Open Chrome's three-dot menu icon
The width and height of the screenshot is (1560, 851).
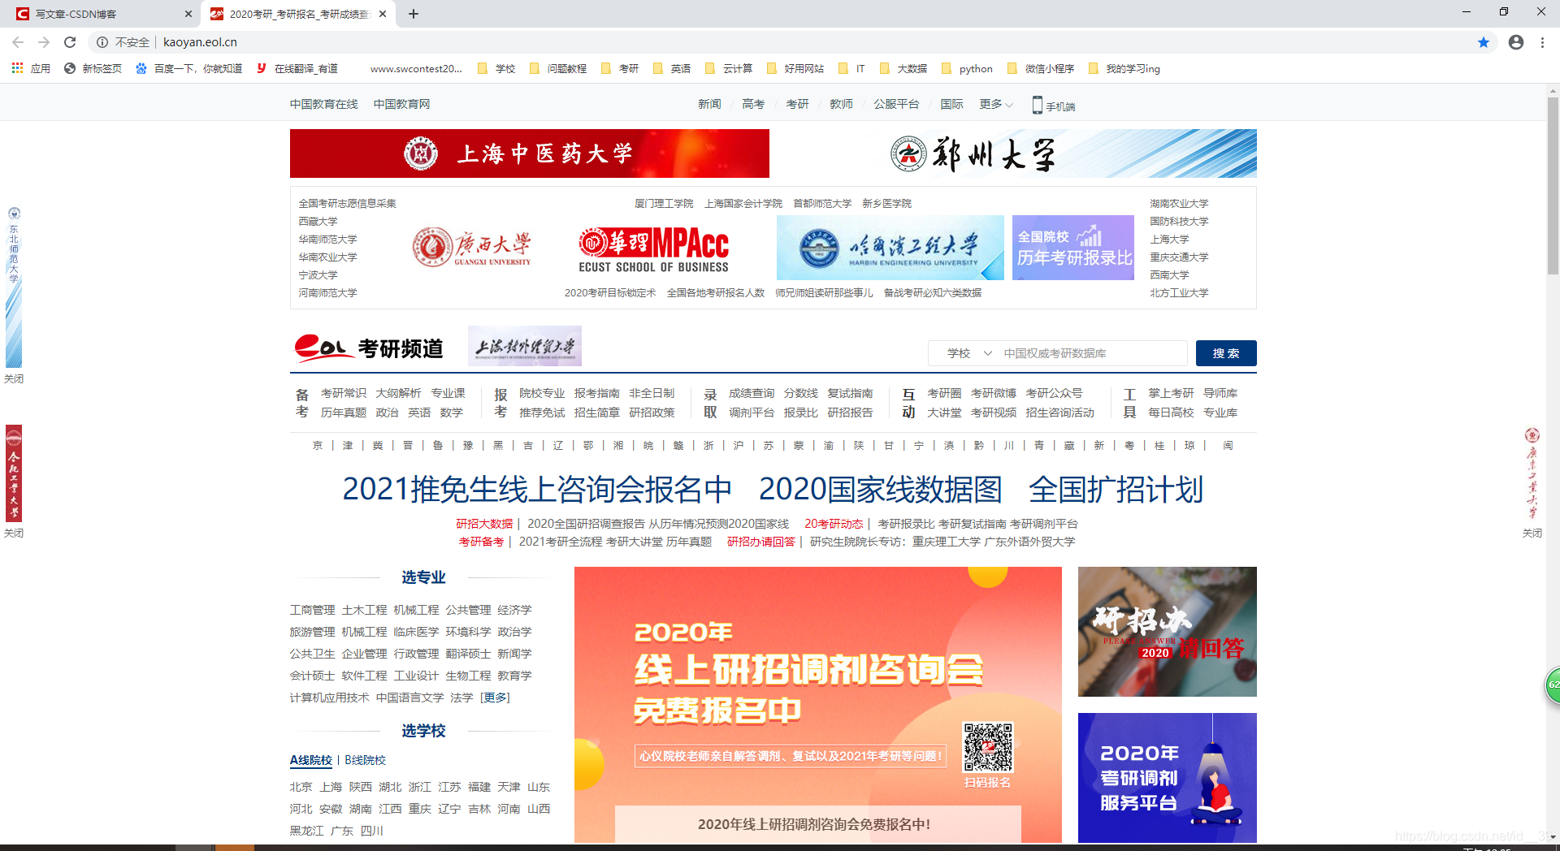pos(1543,42)
